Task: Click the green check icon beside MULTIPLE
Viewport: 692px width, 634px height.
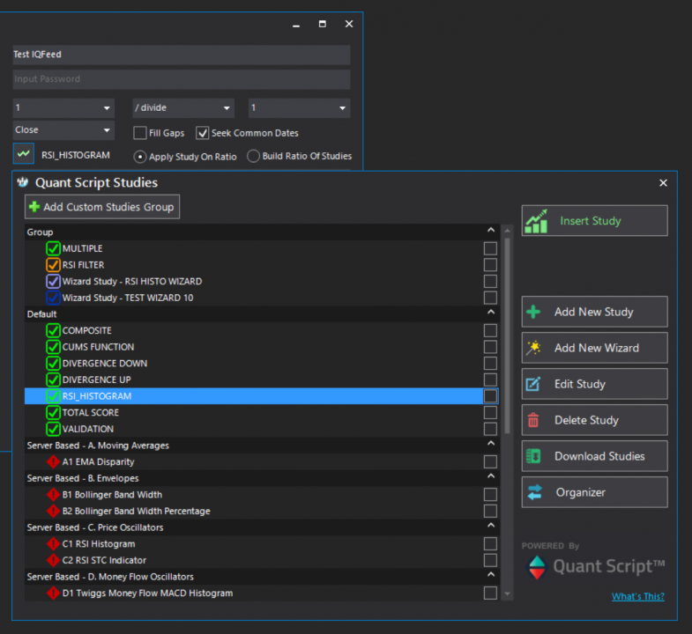Action: point(53,248)
